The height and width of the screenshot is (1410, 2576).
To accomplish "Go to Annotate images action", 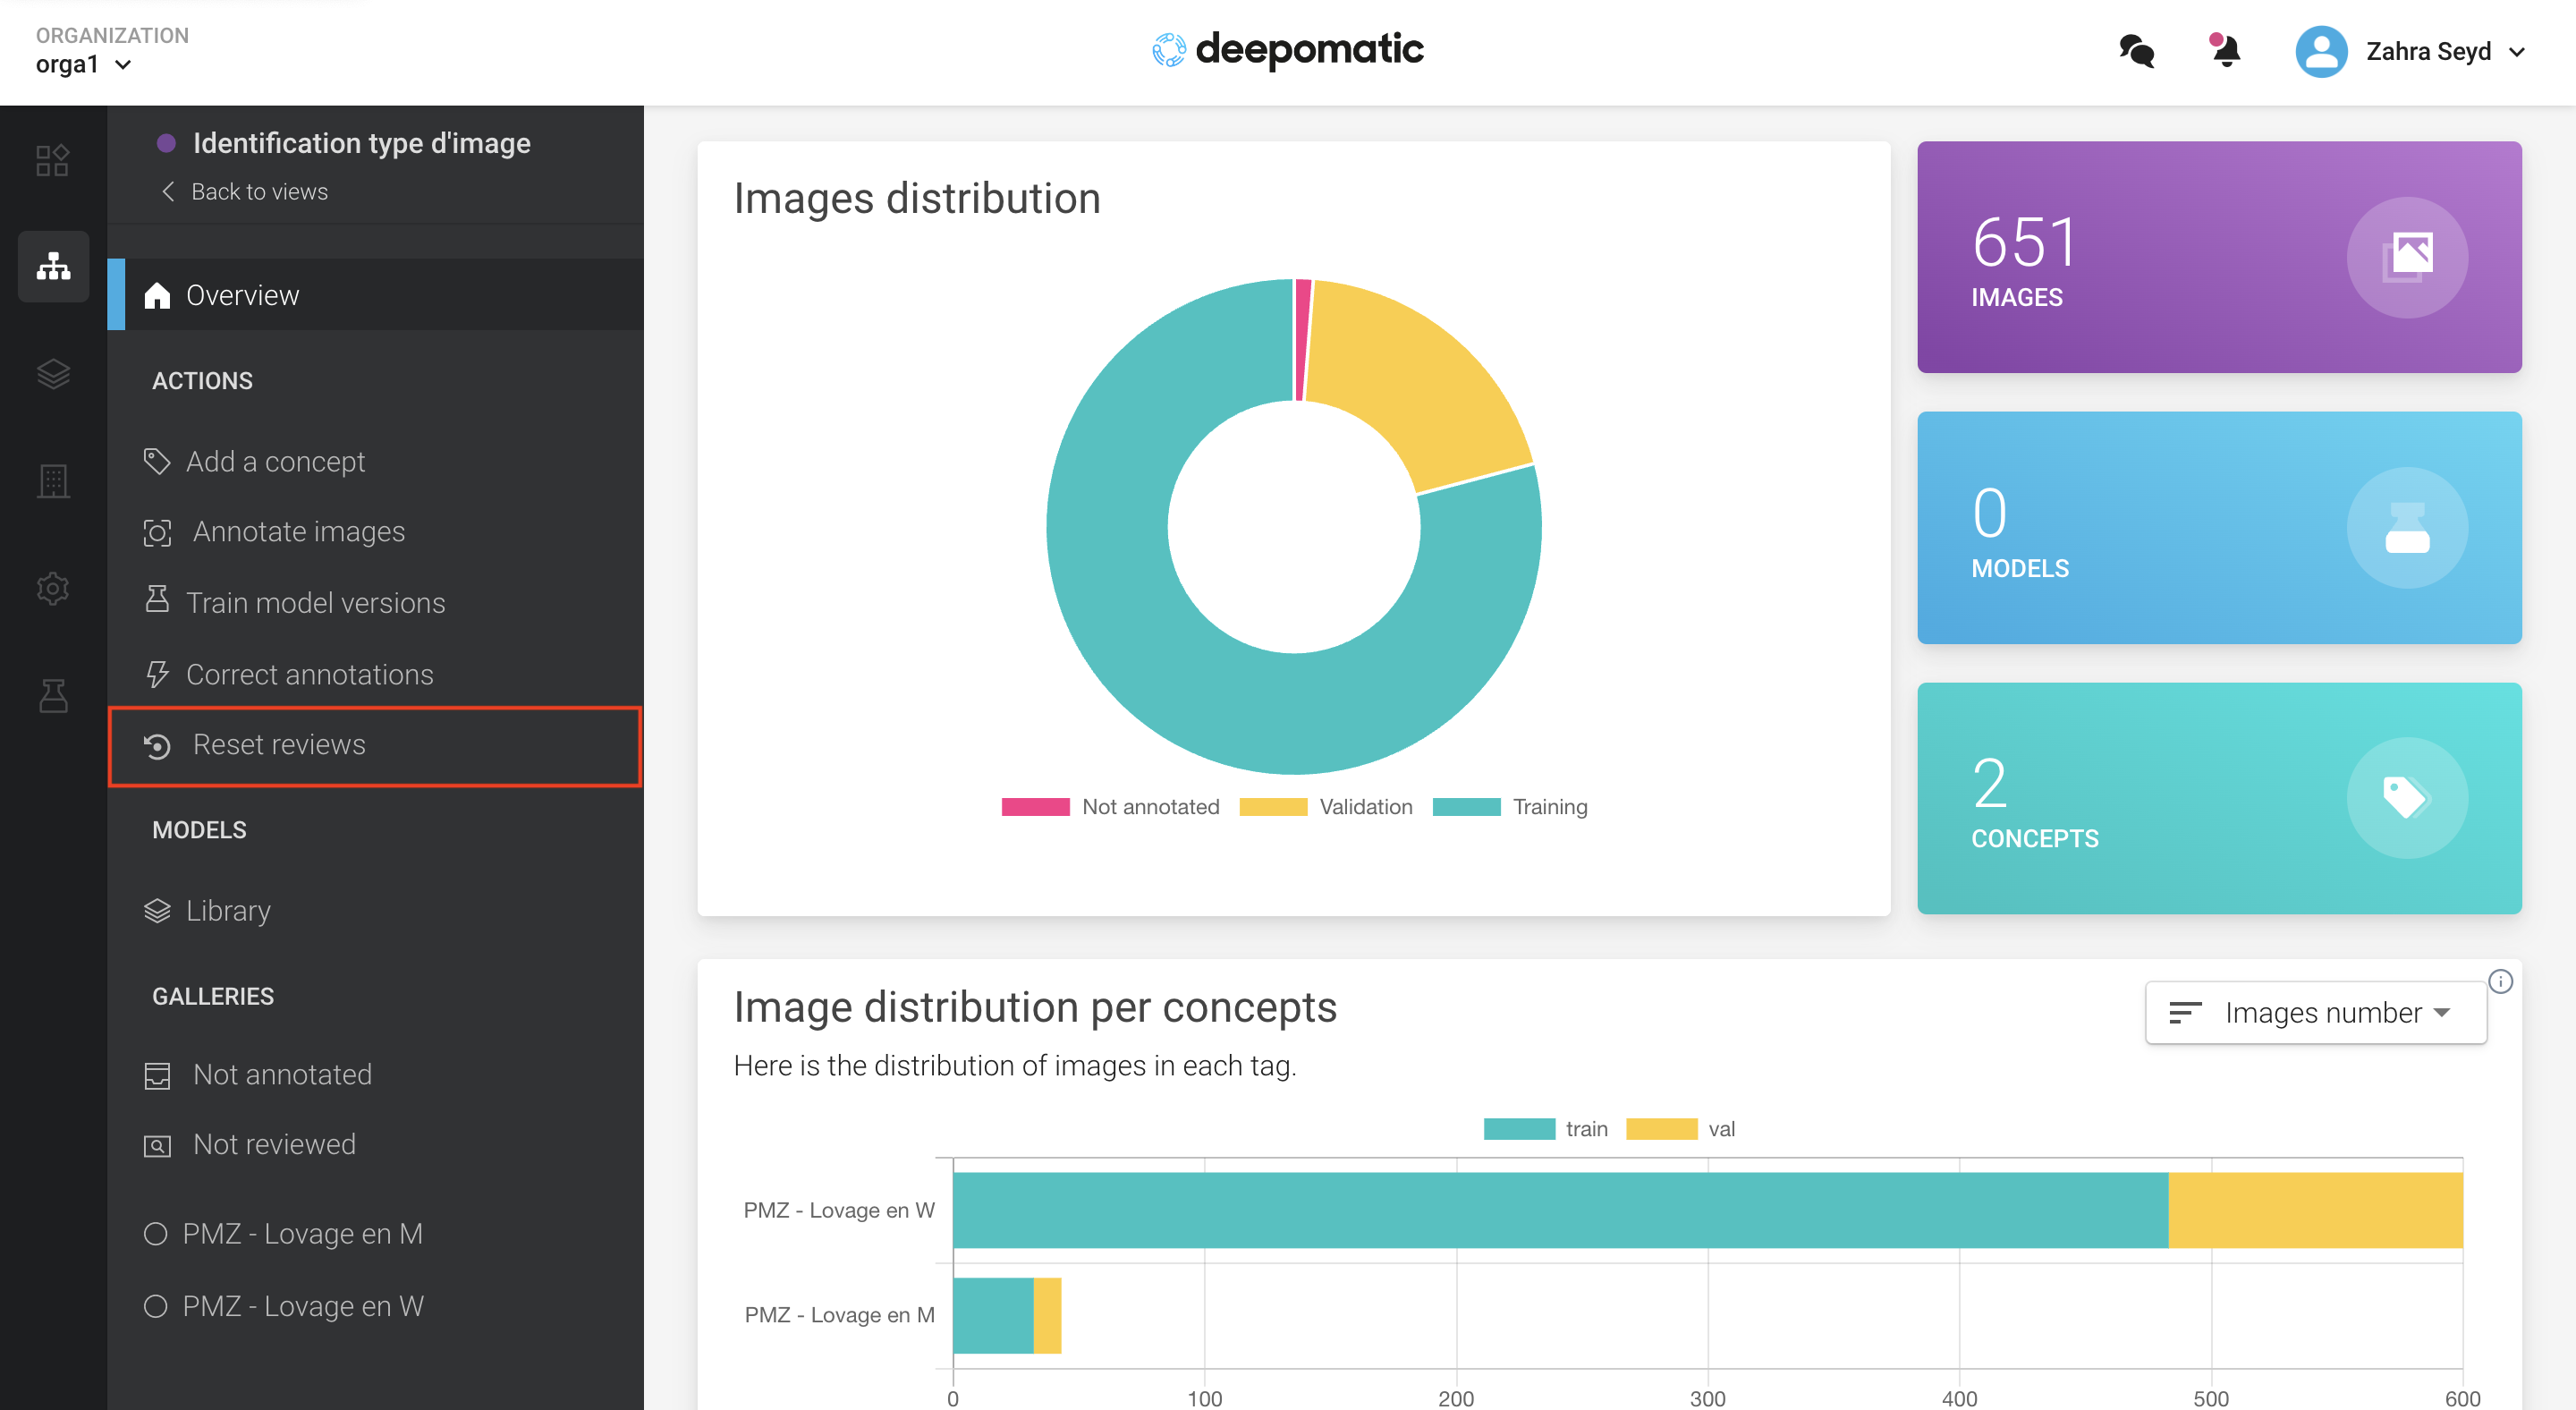I will point(298,531).
